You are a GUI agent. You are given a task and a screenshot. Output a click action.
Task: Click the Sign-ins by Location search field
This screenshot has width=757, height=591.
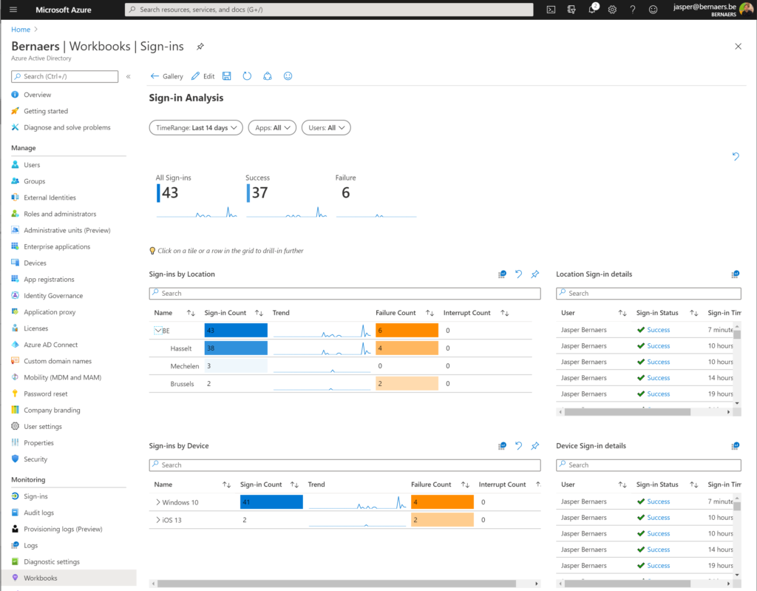coord(344,294)
